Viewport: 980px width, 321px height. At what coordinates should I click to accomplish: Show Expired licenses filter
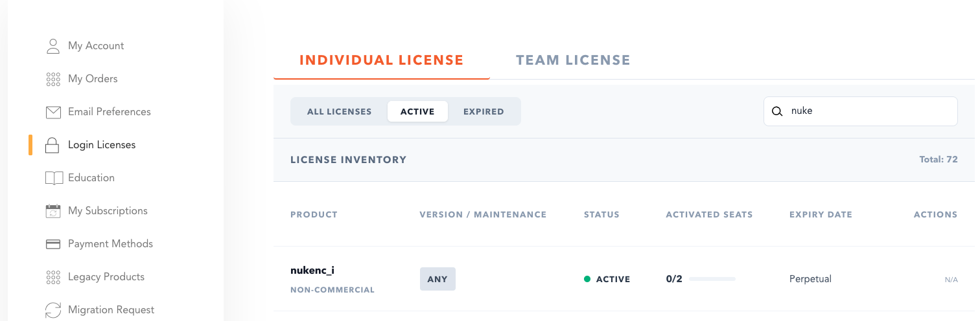pyautogui.click(x=484, y=111)
